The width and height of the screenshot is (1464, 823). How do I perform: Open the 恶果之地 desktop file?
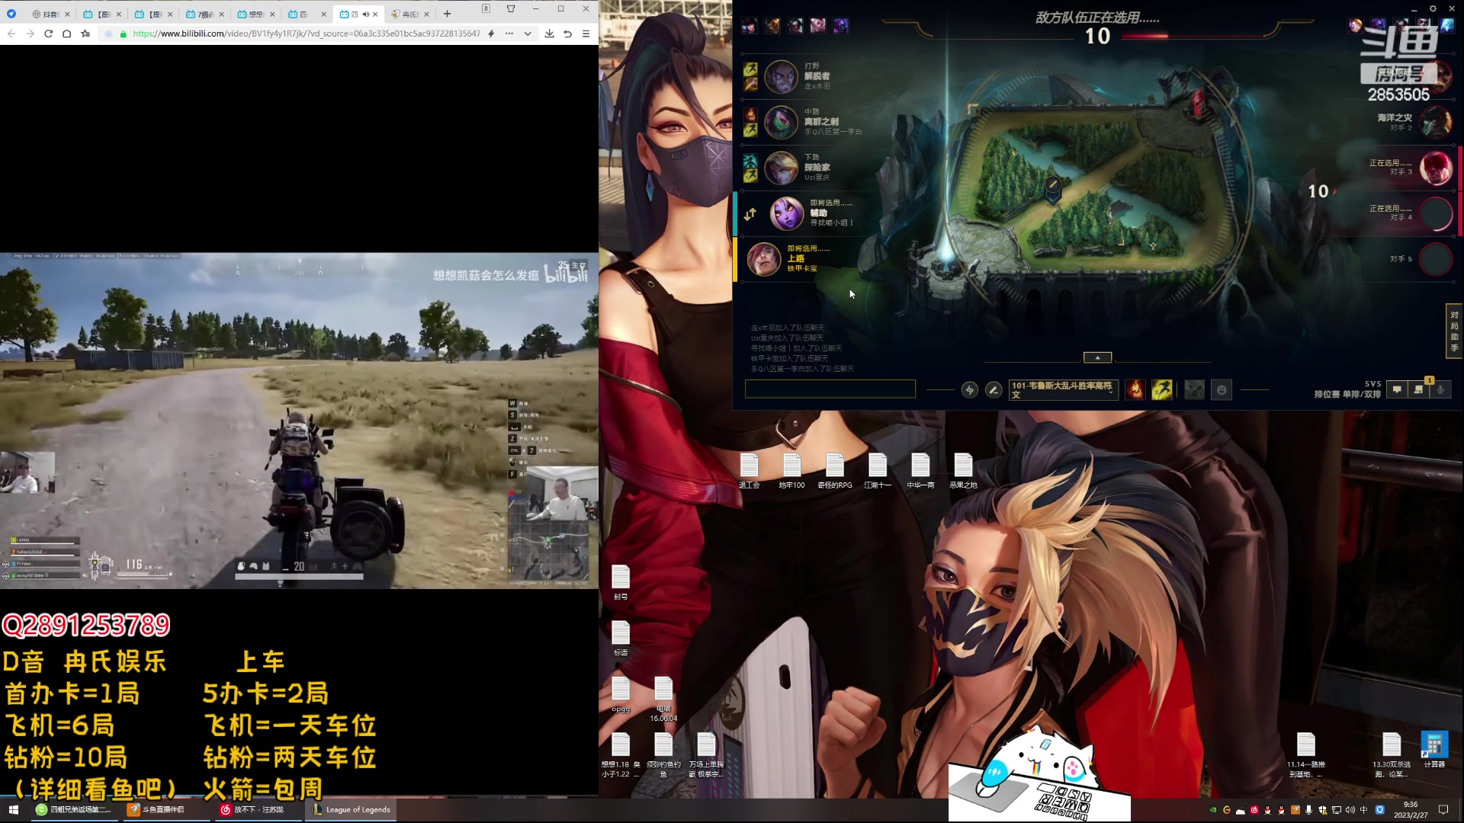[963, 471]
